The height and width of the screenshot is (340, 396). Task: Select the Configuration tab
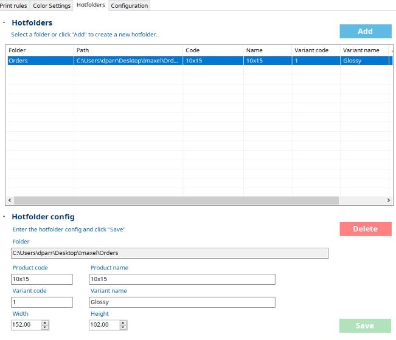coord(129,5)
